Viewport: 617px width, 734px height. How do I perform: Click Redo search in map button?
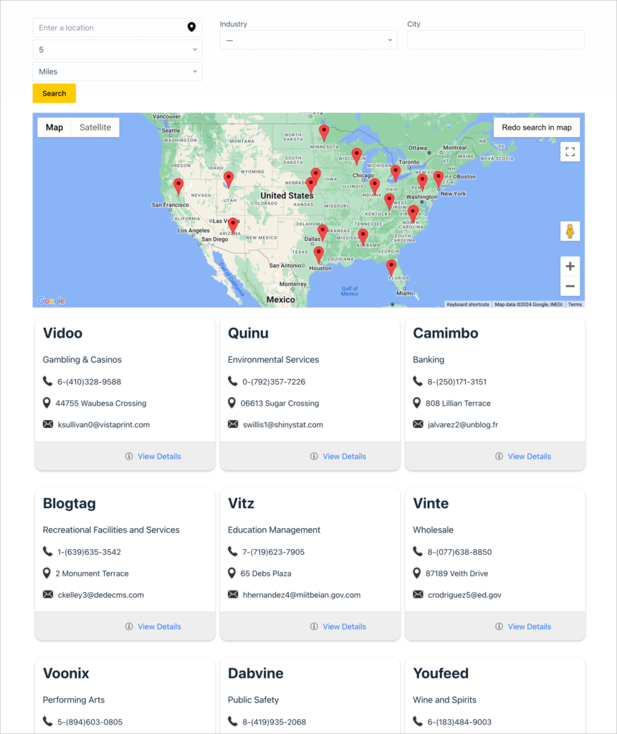coord(537,128)
